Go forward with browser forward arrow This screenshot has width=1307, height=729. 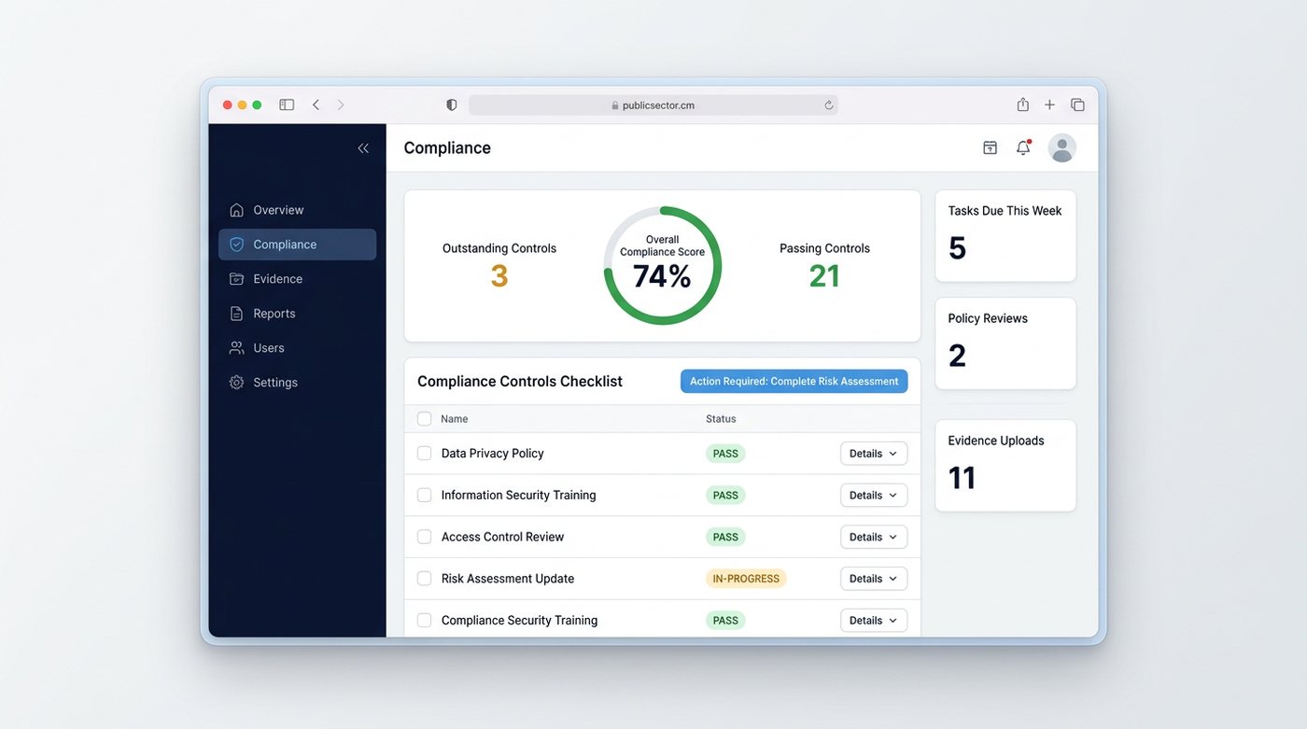(341, 105)
